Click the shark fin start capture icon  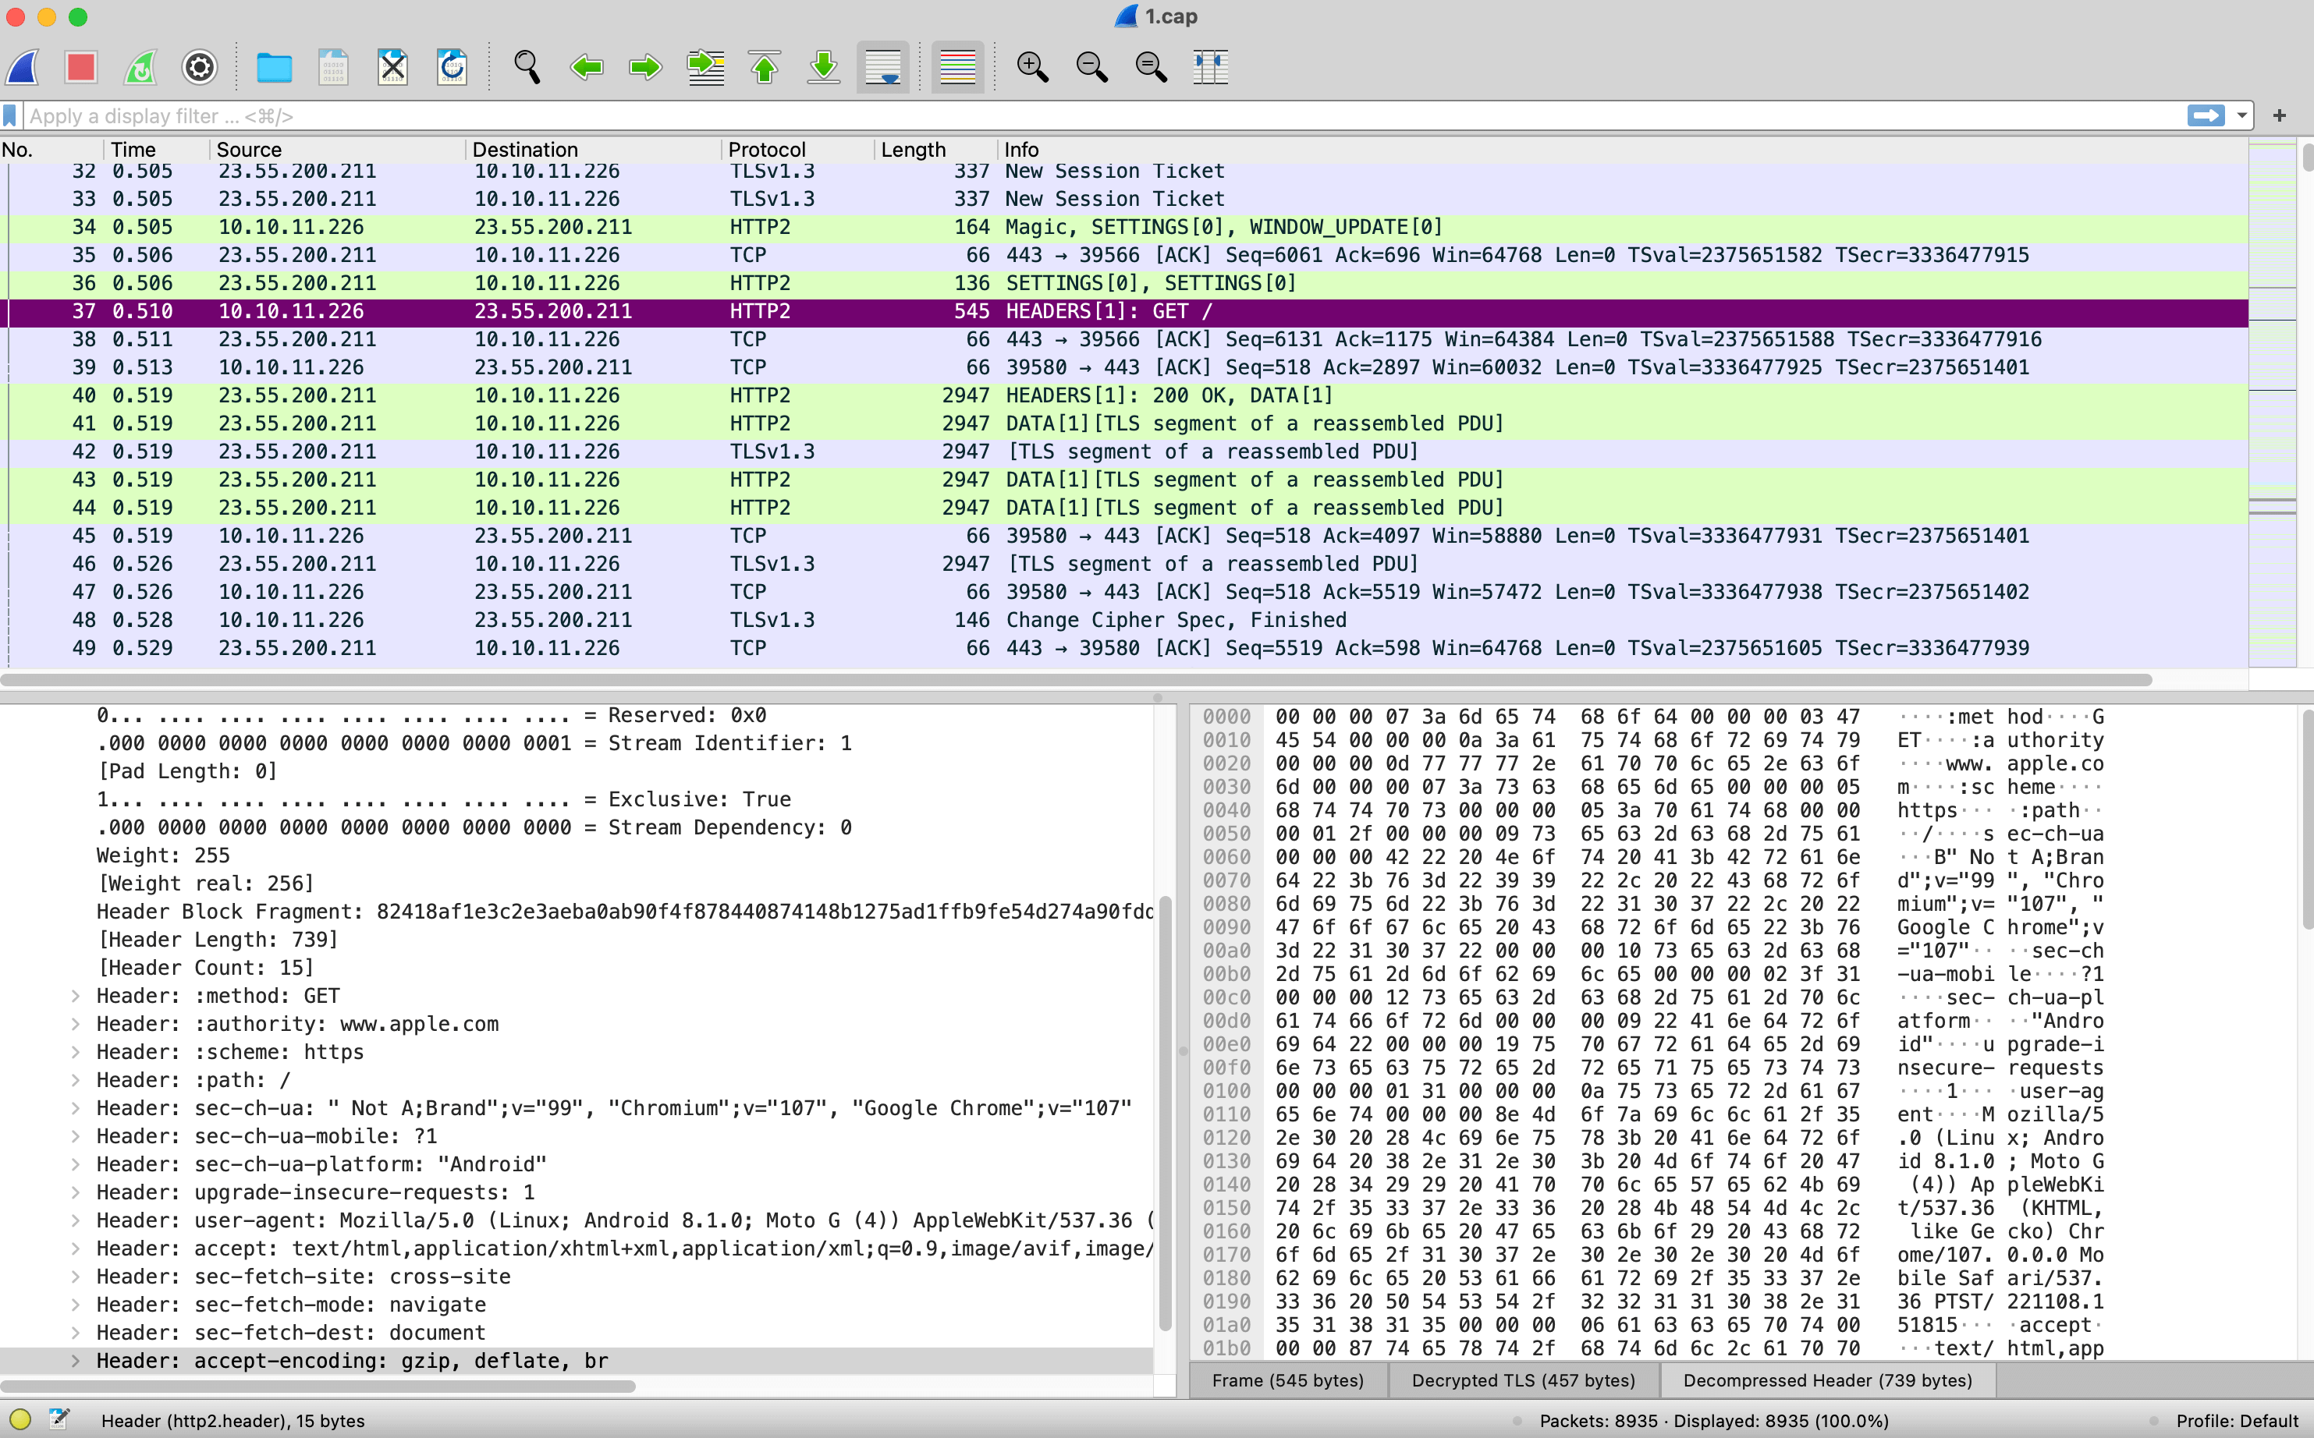(23, 68)
